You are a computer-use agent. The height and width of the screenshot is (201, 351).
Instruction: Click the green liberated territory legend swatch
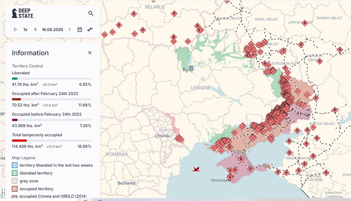pos(15,173)
